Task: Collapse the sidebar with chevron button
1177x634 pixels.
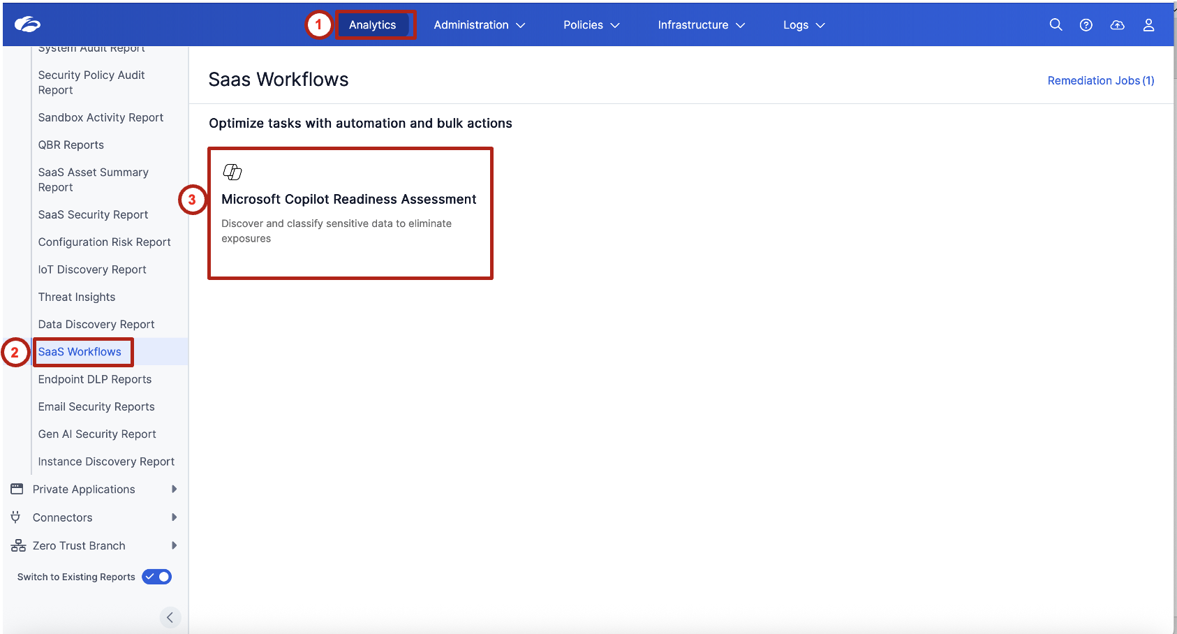Action: (170, 617)
